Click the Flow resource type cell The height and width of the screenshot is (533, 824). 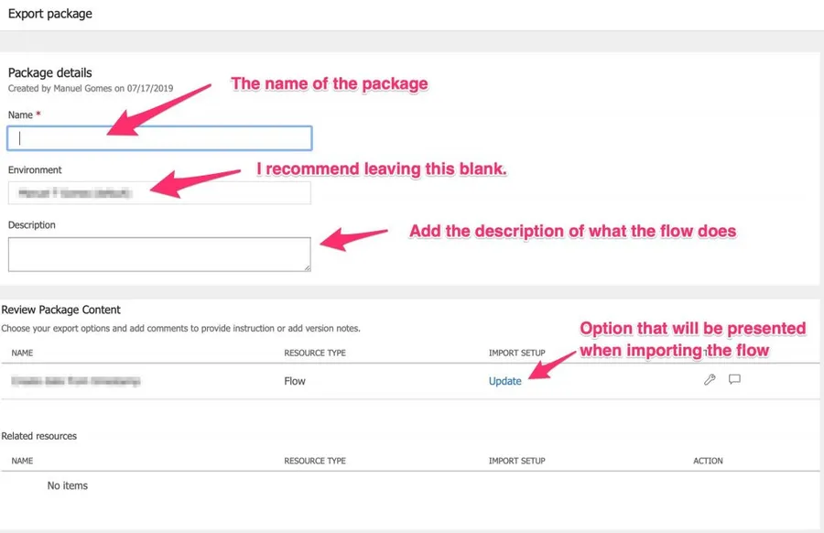(x=295, y=381)
